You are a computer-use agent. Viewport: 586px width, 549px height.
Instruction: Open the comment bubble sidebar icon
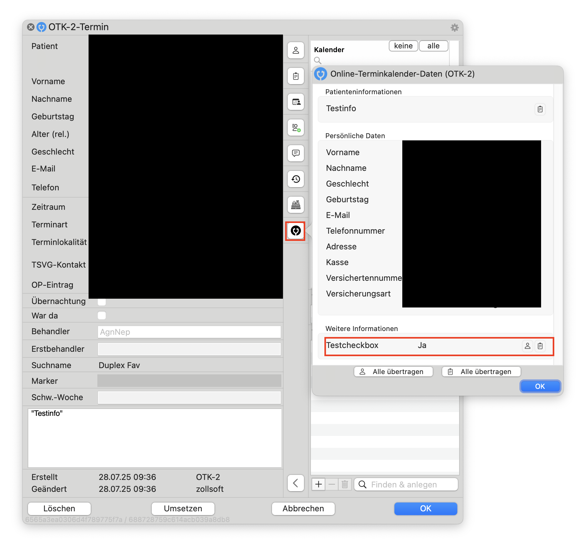(296, 153)
